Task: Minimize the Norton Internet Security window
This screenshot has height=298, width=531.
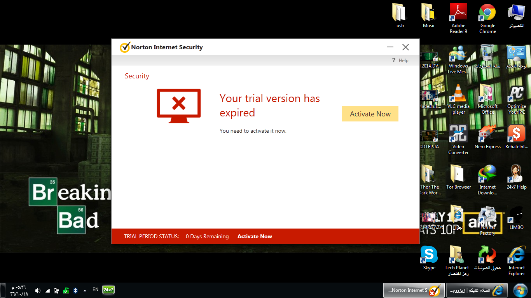Action: tap(390, 47)
